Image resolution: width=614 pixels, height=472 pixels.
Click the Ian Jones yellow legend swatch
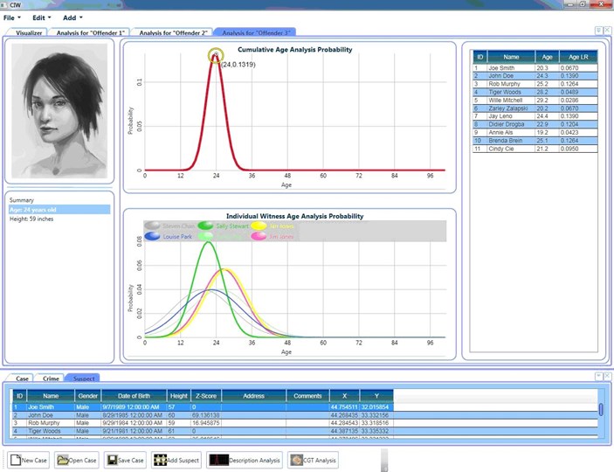(259, 226)
